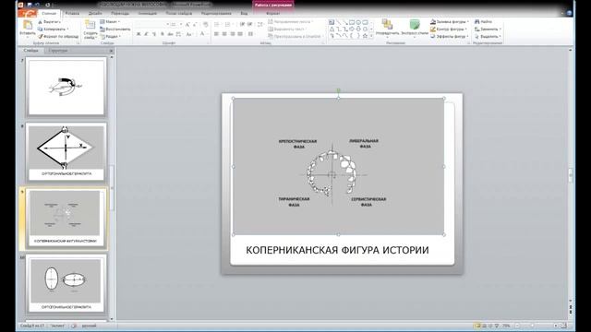The width and height of the screenshot is (591, 332).
Task: Click the New Slide (Создать слайд) icon
Action: click(90, 25)
